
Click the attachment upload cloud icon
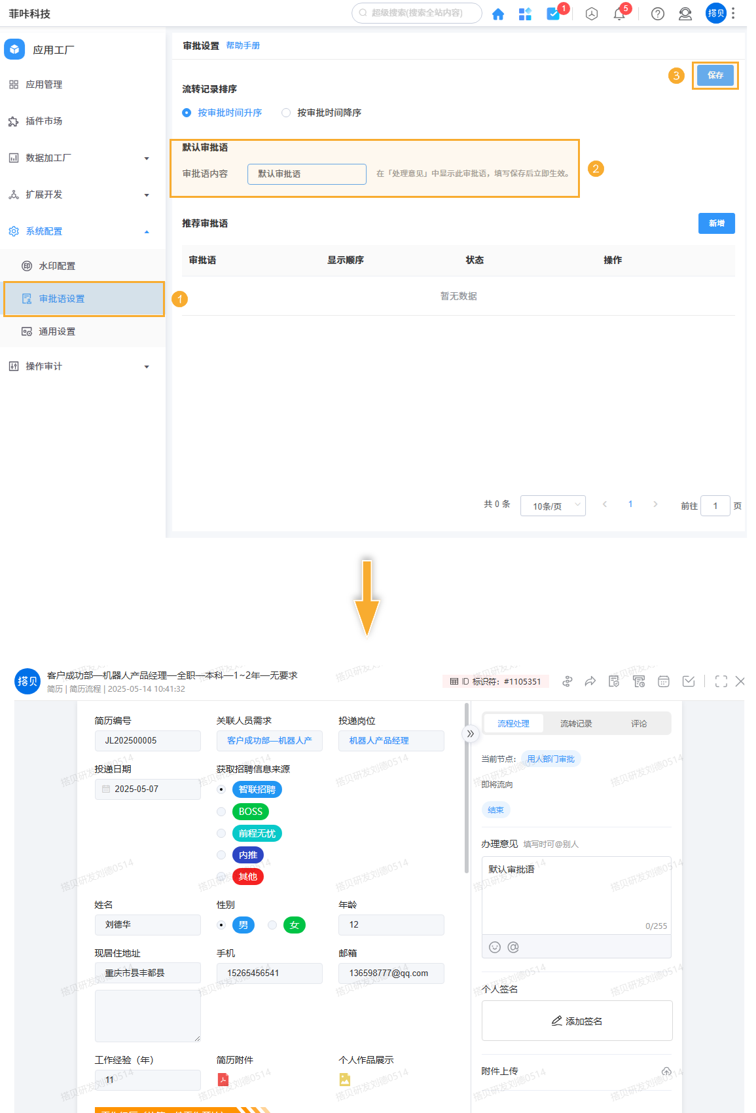point(666,1072)
